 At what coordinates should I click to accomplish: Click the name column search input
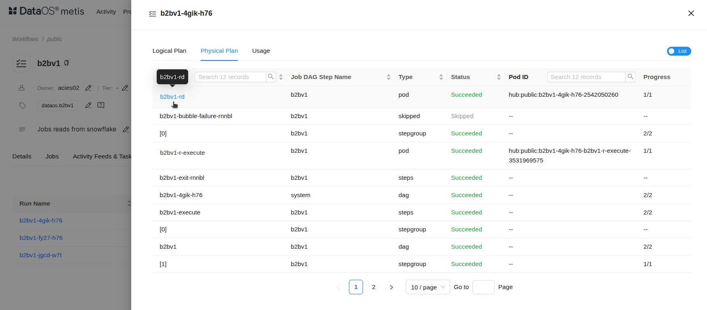(x=230, y=77)
